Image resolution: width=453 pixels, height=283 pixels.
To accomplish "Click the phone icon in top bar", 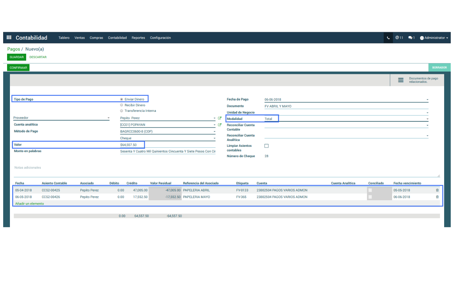I will point(388,38).
